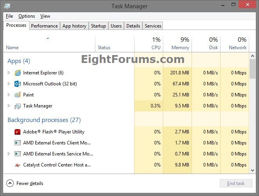Image resolution: width=259 pixels, height=196 pixels.
Task: Click the Fewer details button
Action: coord(25,183)
